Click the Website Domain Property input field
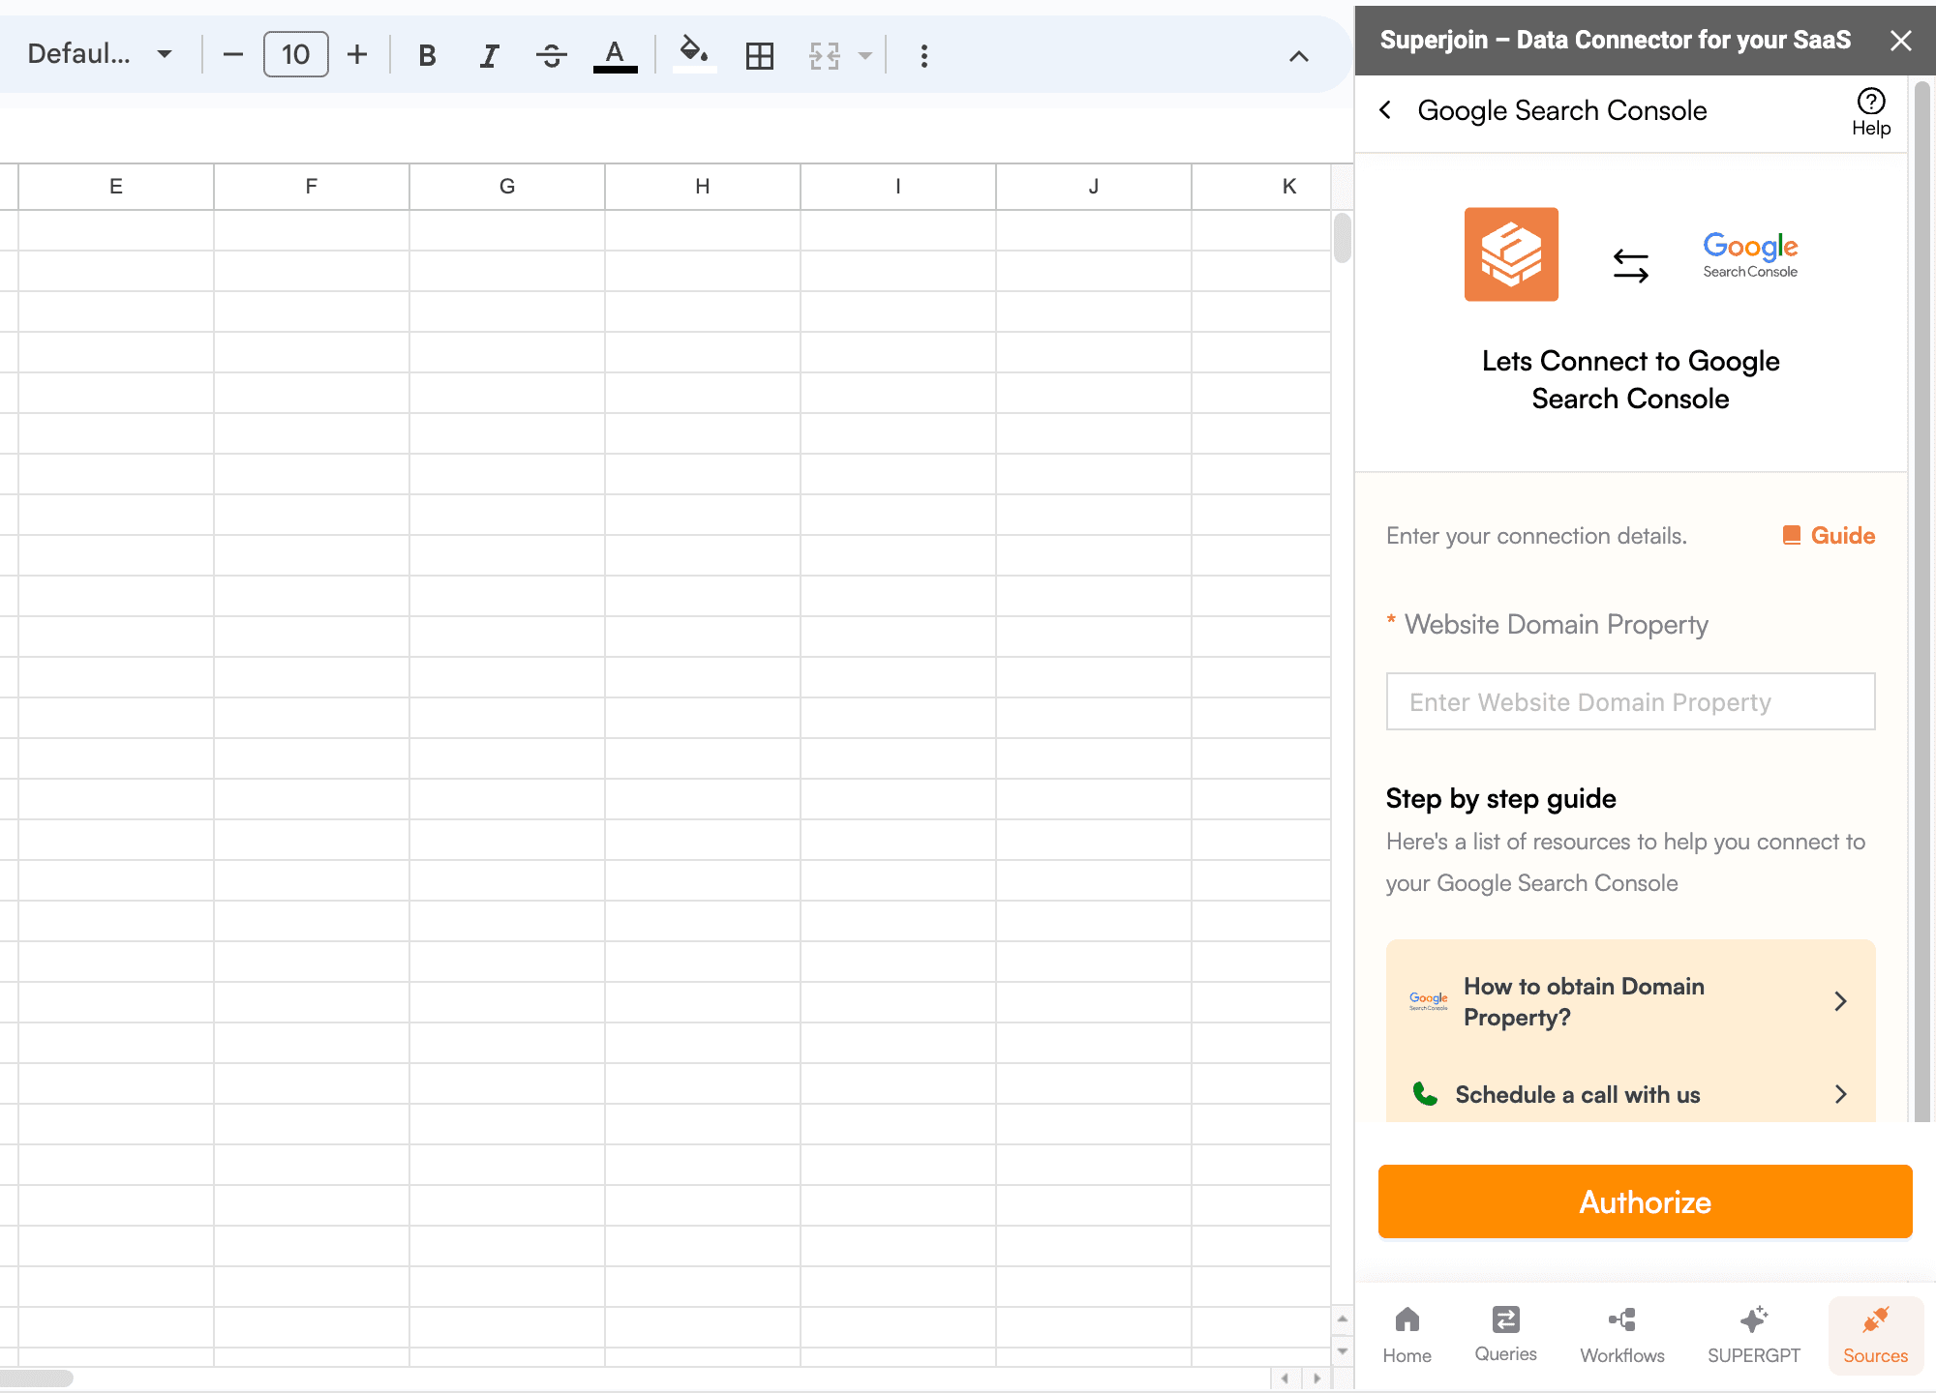Viewport: 1936px width, 1393px height. click(1631, 701)
